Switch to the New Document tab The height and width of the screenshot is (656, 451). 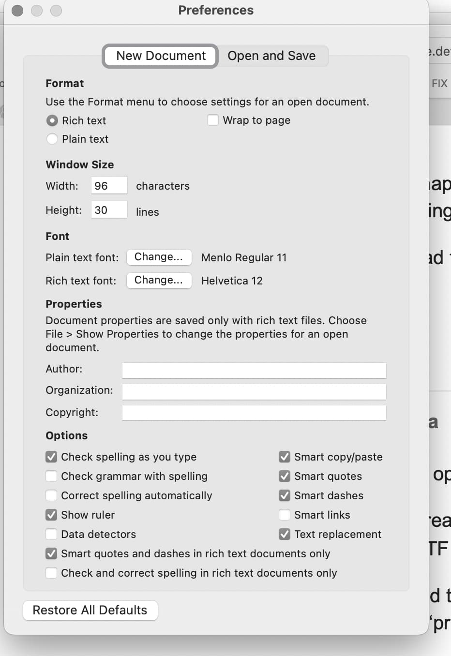[x=161, y=56]
